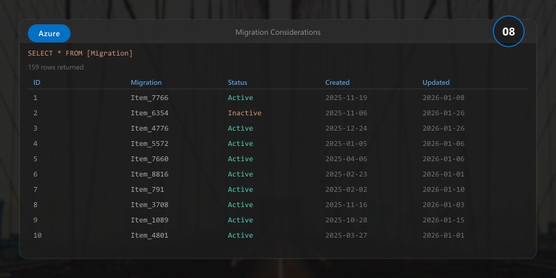Click the ID cell of row Item_7660

tap(35, 159)
